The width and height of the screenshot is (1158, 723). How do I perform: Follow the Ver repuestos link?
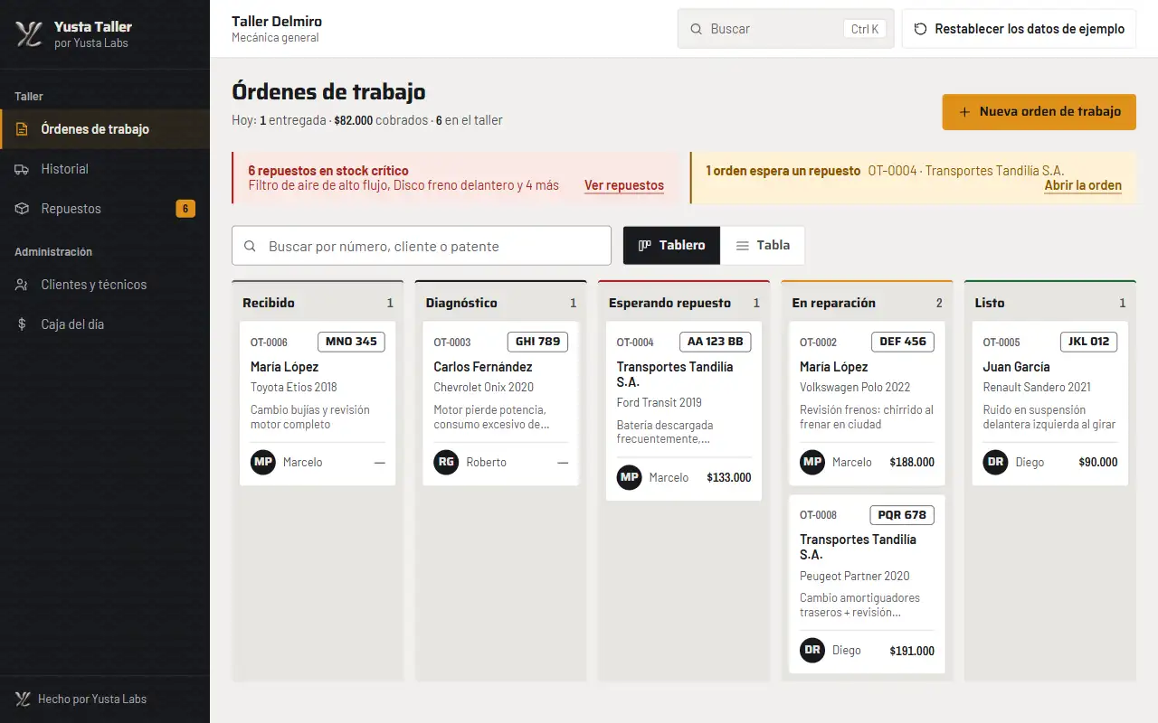(x=624, y=185)
